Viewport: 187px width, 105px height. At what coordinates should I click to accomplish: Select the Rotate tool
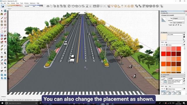(2, 39)
